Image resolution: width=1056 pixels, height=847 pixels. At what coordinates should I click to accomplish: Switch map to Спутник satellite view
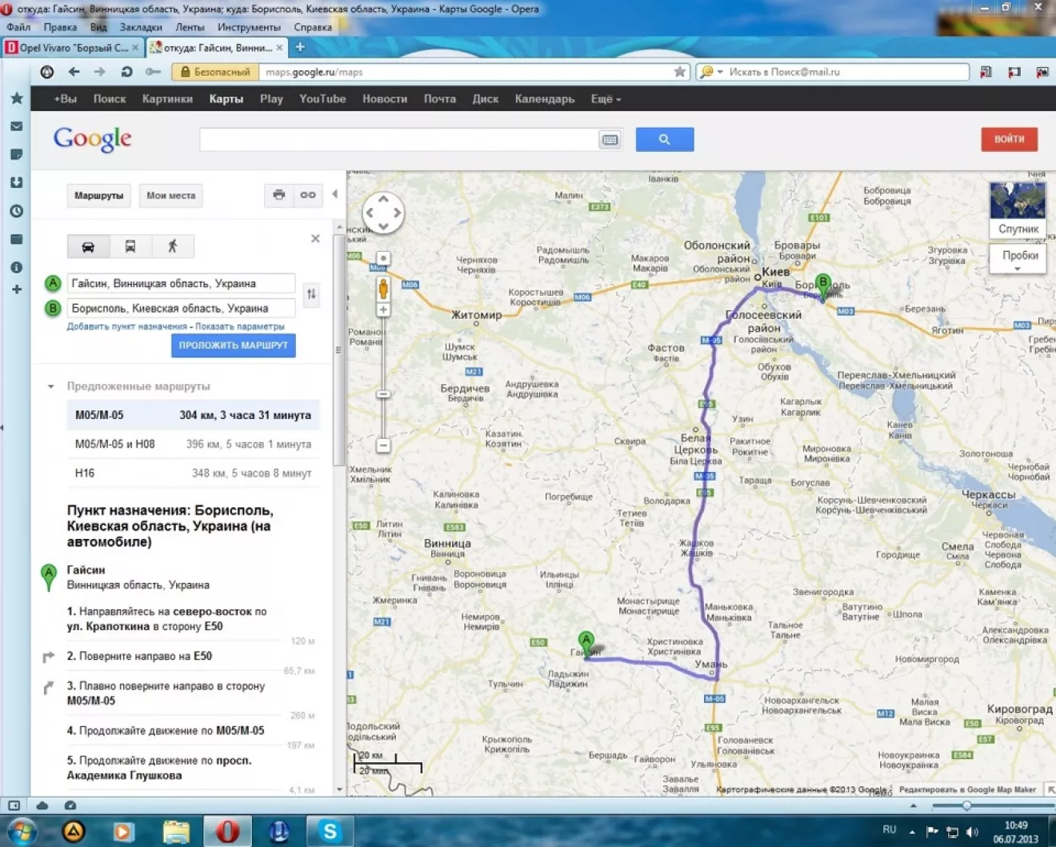pyautogui.click(x=1018, y=210)
